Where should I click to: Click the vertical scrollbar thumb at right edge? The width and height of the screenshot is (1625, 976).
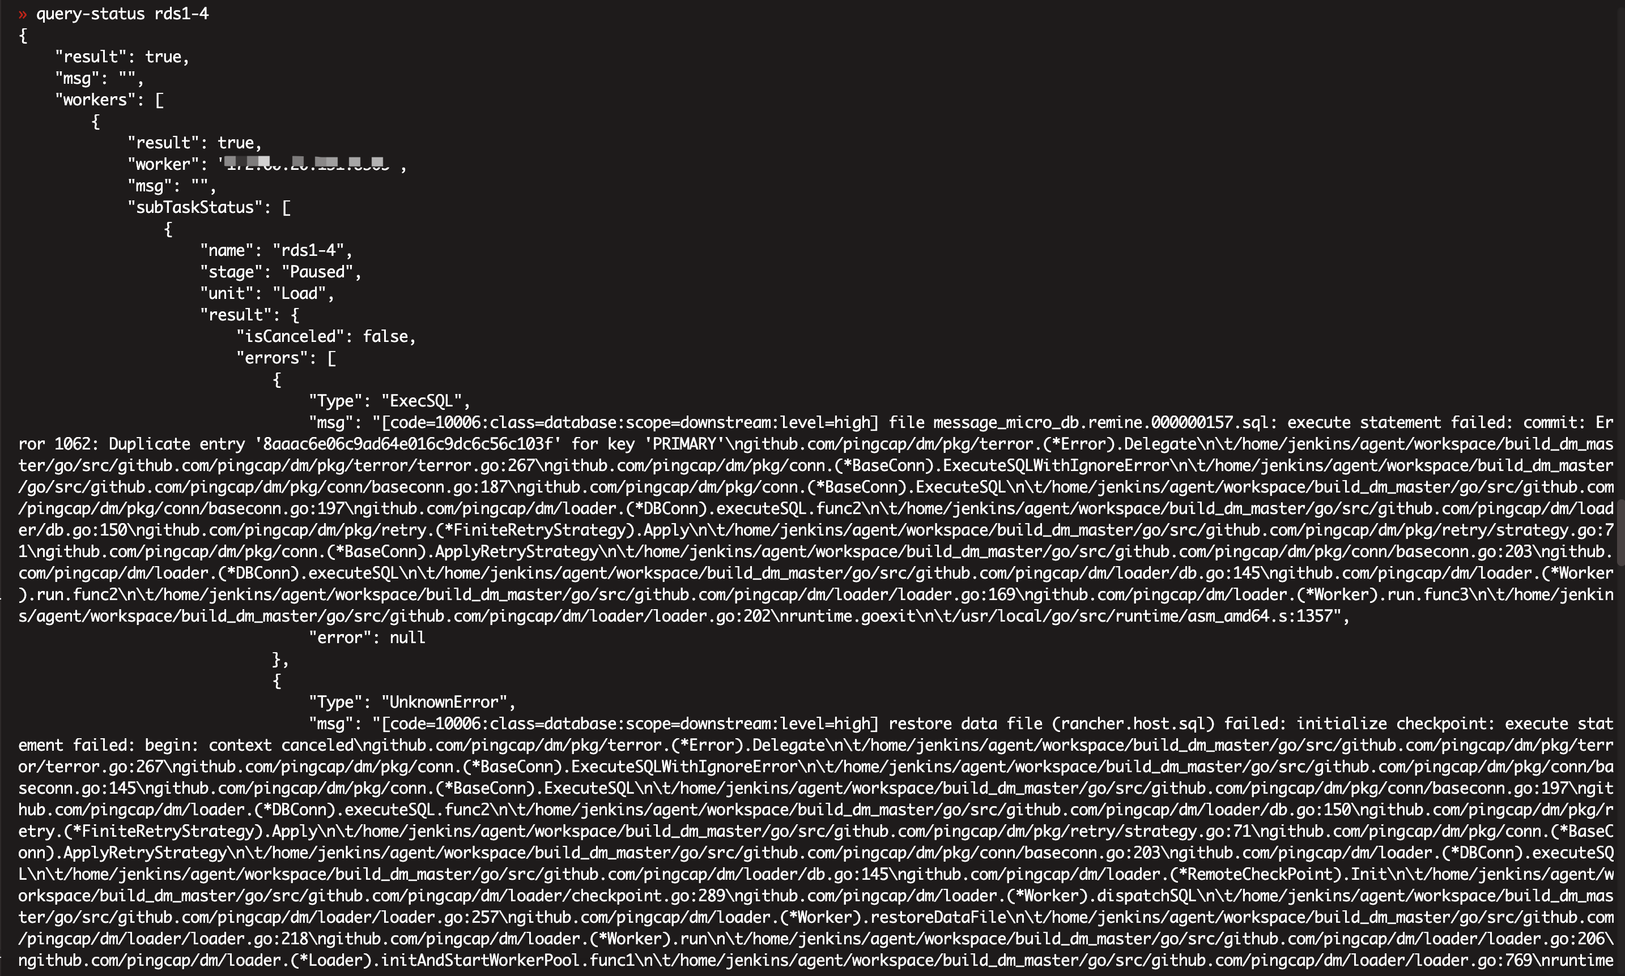(1621, 532)
